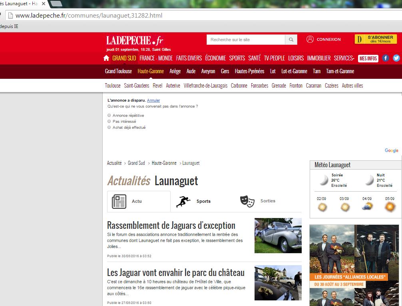402x306 pixels.
Task: Click the Google ad logo
Action: [392, 150]
